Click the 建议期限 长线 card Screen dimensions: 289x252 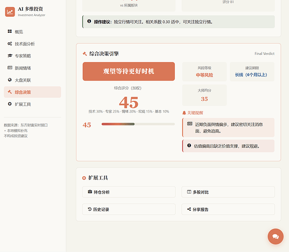252,72
